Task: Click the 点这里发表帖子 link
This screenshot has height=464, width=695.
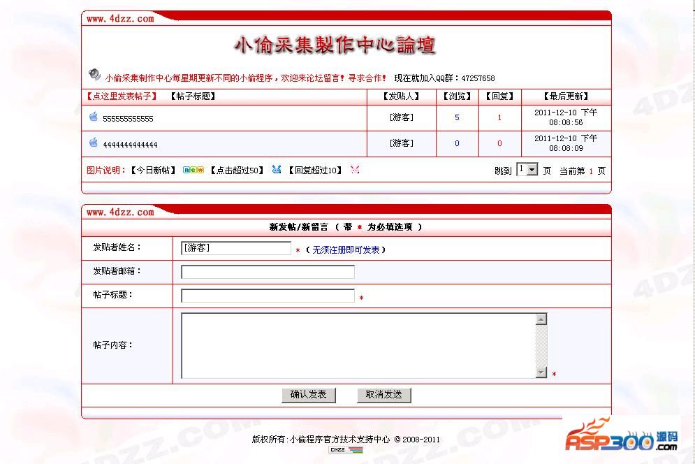Action: [122, 96]
